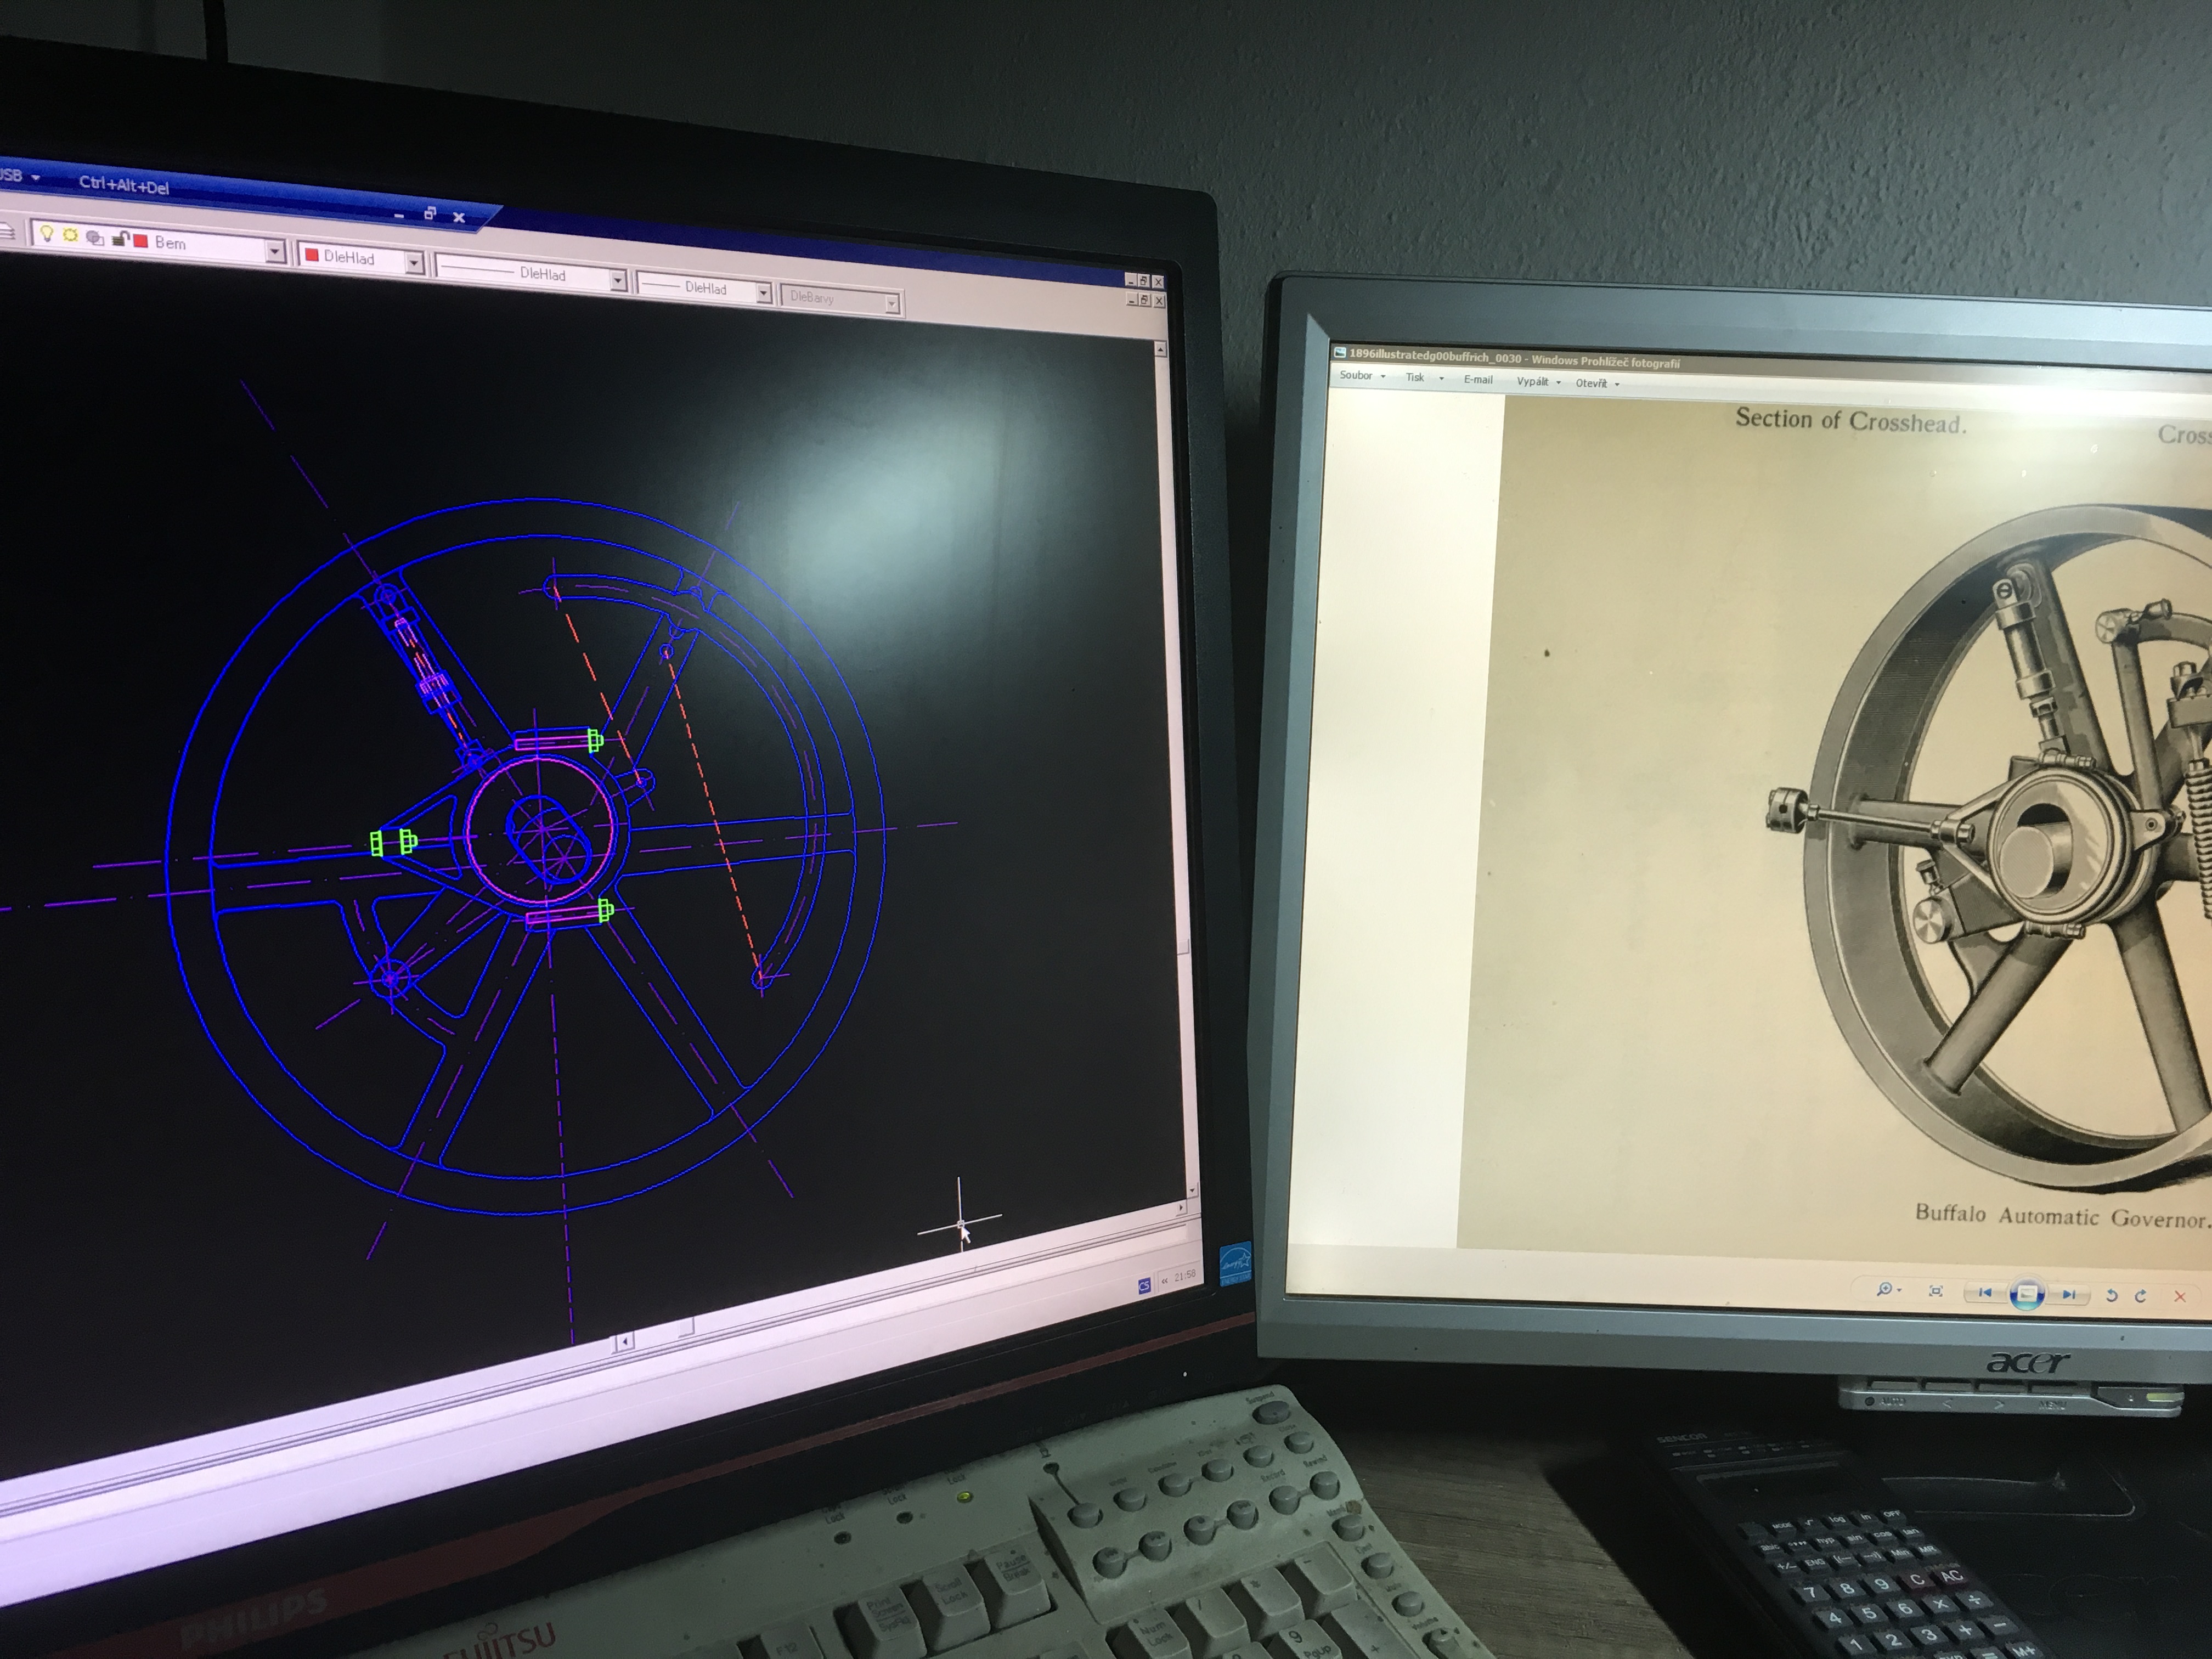Delete the photo with red X
This screenshot has height=1659, width=2212.
pos(2180,1297)
